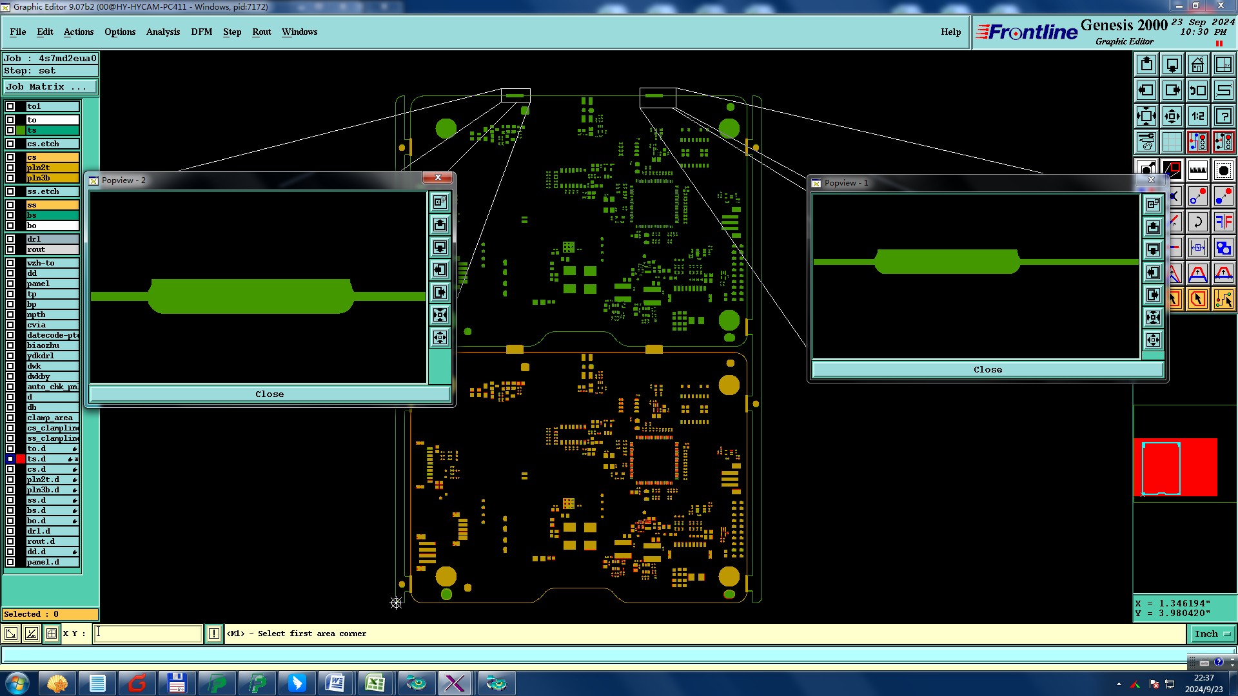The image size is (1238, 696).
Task: Click the 1:2 zoom scale icon
Action: point(1197,116)
